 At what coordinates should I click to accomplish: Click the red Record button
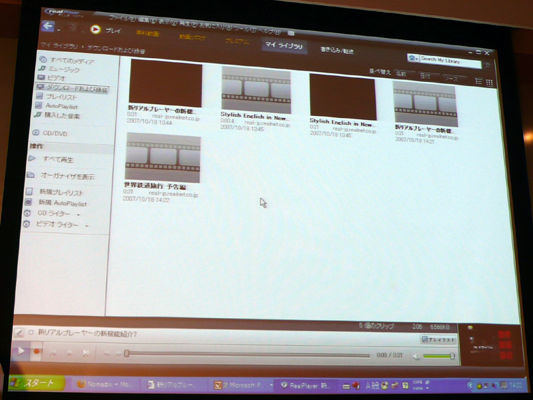(x=37, y=351)
